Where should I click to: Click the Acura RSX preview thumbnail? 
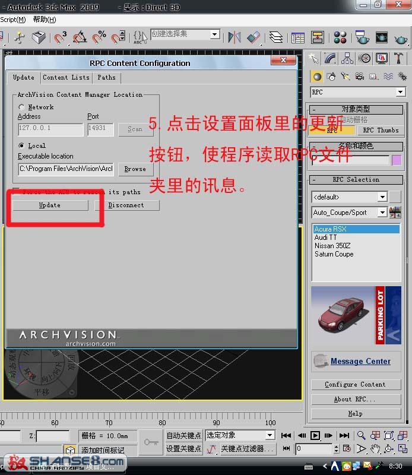tap(356, 315)
